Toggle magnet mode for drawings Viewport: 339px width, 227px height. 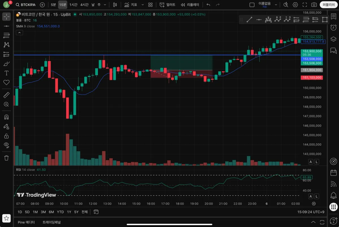tap(6, 117)
